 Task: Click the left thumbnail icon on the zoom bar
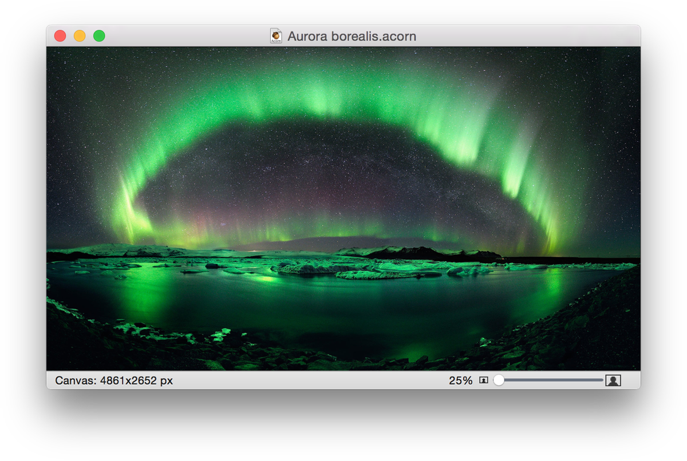483,380
